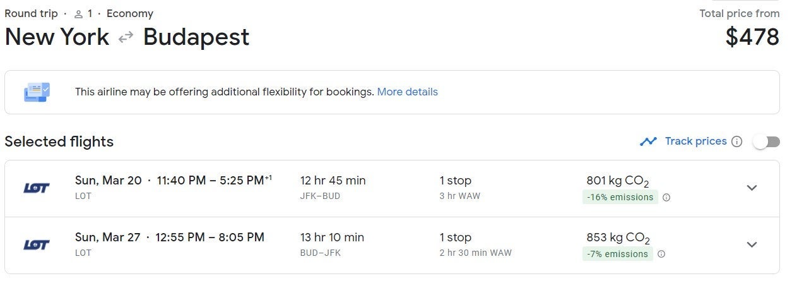This screenshot has width=792, height=283.
Task: Select the JFK–BUD outbound flight row
Action: click(x=379, y=188)
